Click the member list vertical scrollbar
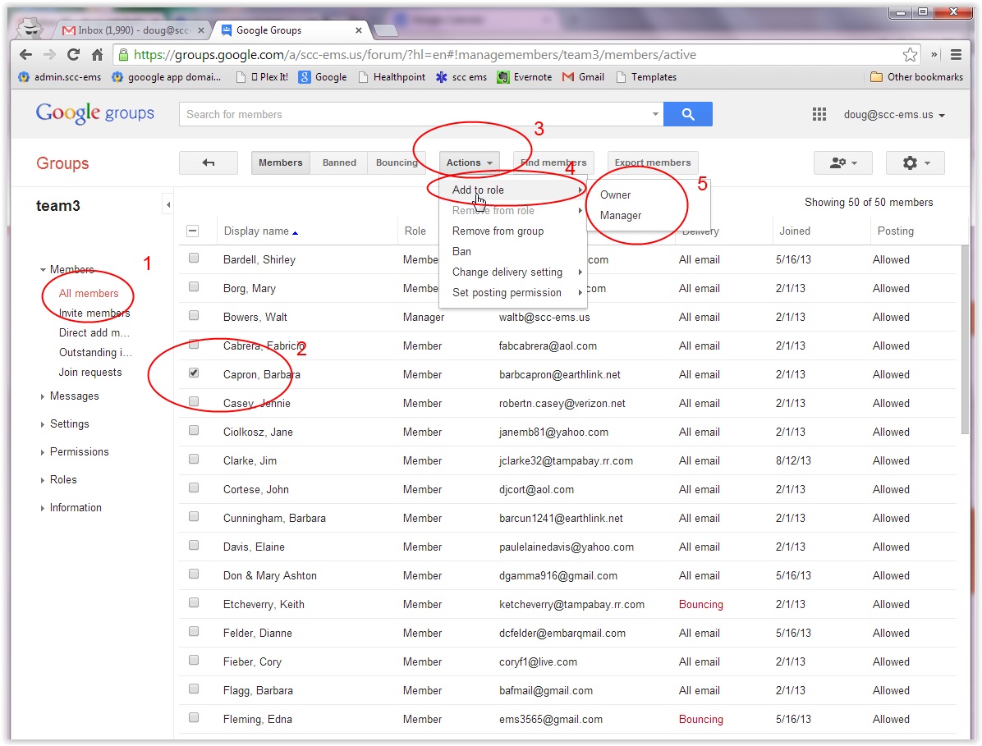The width and height of the screenshot is (982, 746). pos(965,340)
